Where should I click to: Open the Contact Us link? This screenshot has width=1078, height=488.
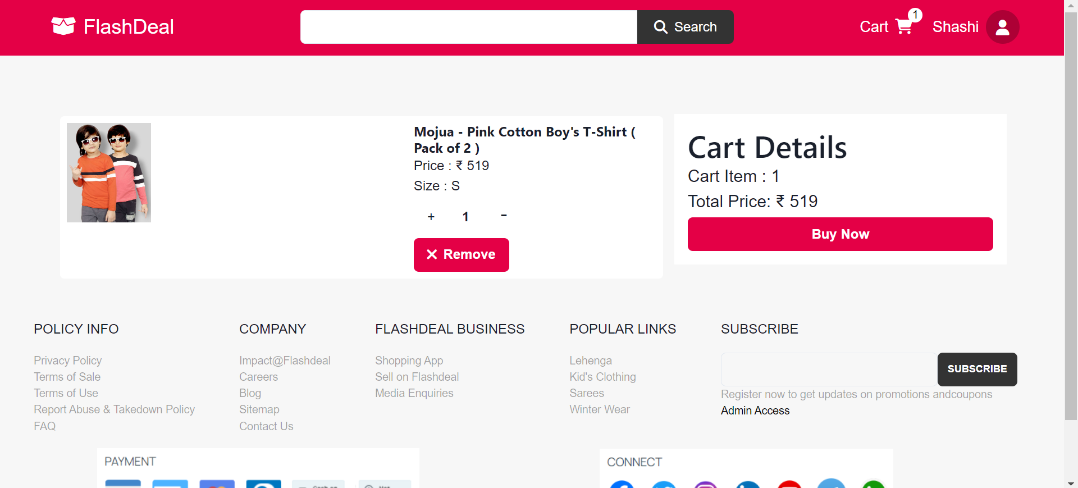click(x=266, y=426)
